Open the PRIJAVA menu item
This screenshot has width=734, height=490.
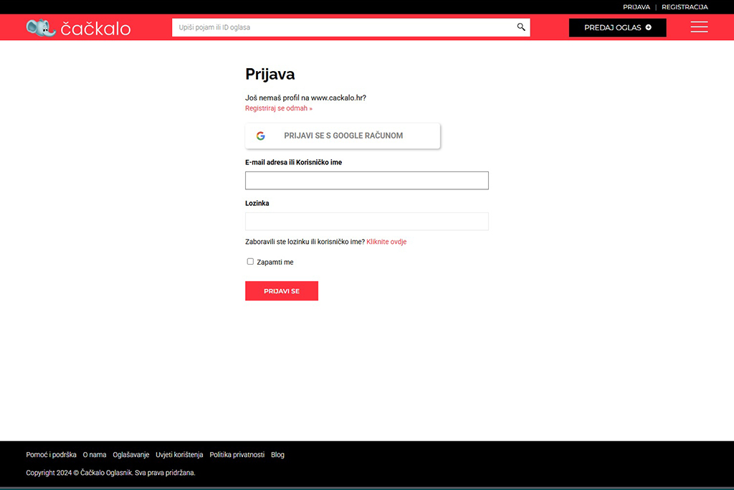pyautogui.click(x=636, y=6)
